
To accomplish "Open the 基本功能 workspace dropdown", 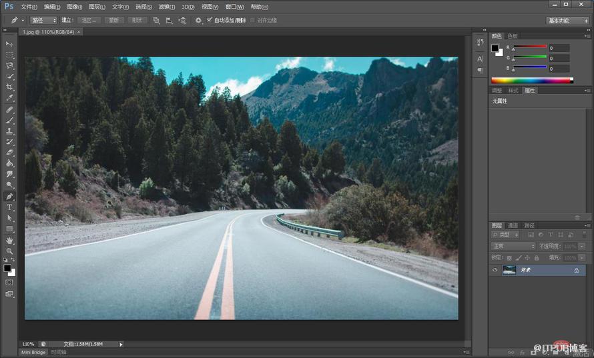I will point(567,21).
